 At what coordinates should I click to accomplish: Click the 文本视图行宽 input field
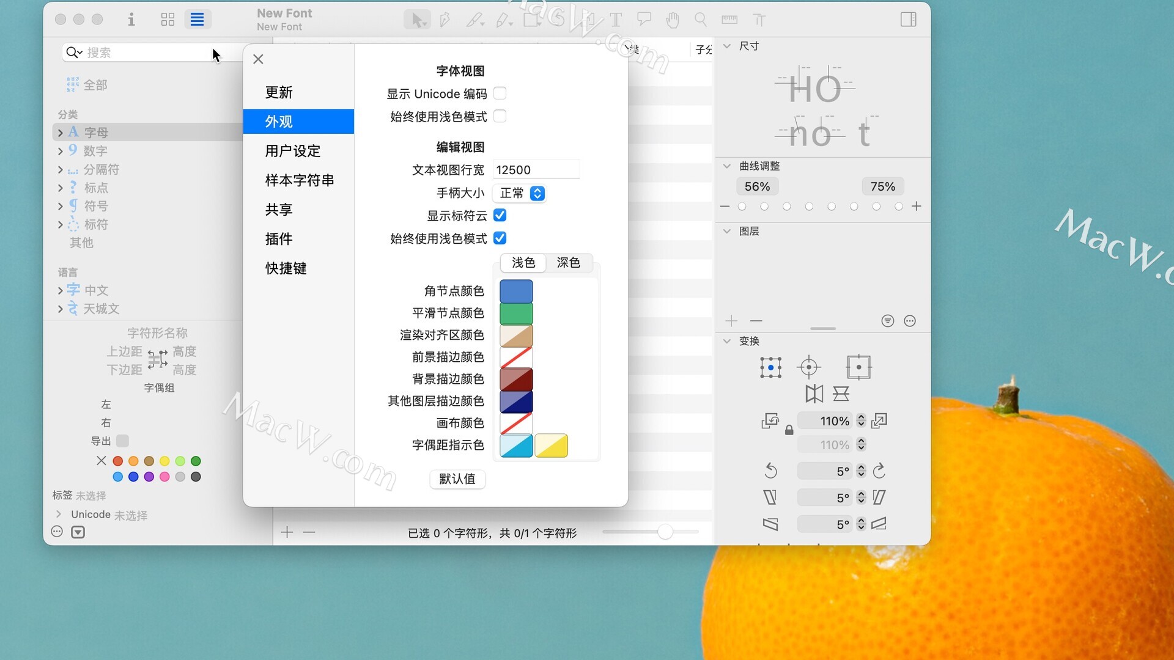pyautogui.click(x=536, y=170)
